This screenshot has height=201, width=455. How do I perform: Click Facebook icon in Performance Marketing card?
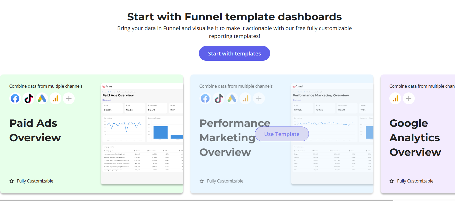[205, 99]
